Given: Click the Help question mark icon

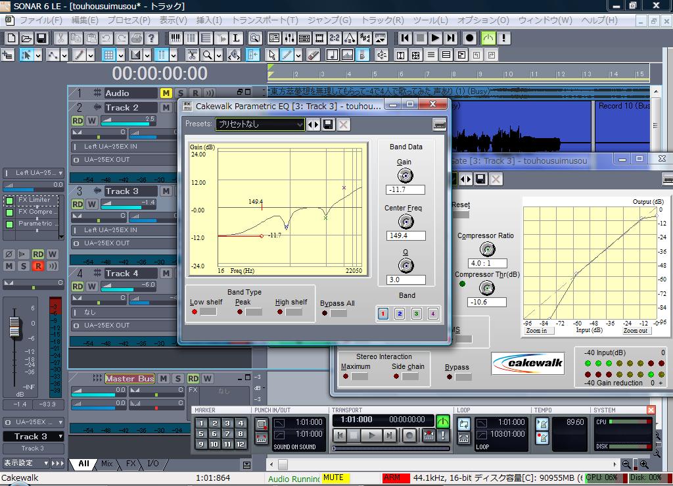Looking at the screenshot, I should tap(151, 38).
